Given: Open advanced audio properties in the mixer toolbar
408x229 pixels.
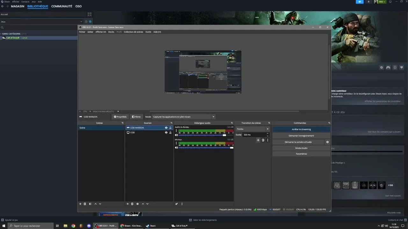Looking at the screenshot, I should [x=177, y=204].
